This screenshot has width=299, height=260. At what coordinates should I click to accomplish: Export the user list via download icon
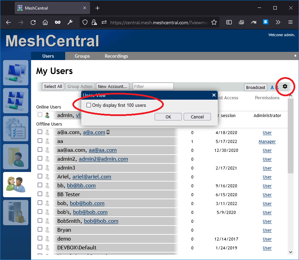pos(272,87)
